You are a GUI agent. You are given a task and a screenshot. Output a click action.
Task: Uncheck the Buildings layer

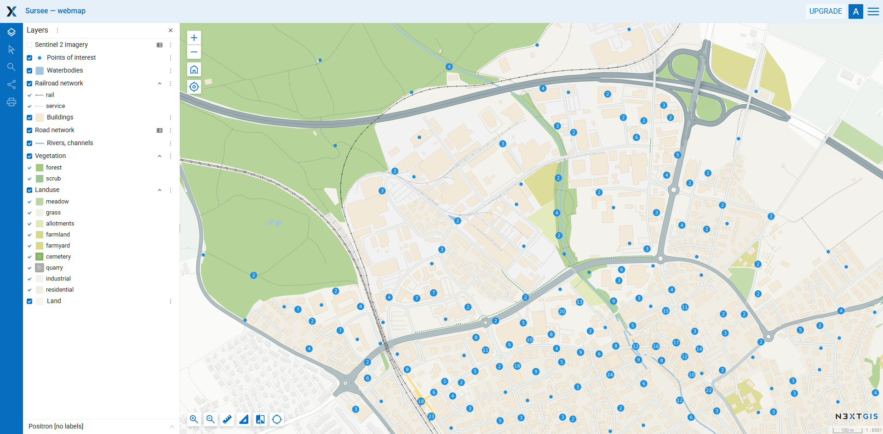click(29, 118)
